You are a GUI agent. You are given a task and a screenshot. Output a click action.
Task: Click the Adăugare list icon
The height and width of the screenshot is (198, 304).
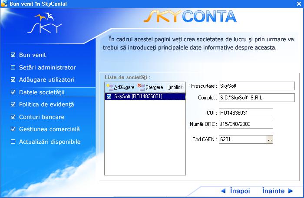point(110,87)
